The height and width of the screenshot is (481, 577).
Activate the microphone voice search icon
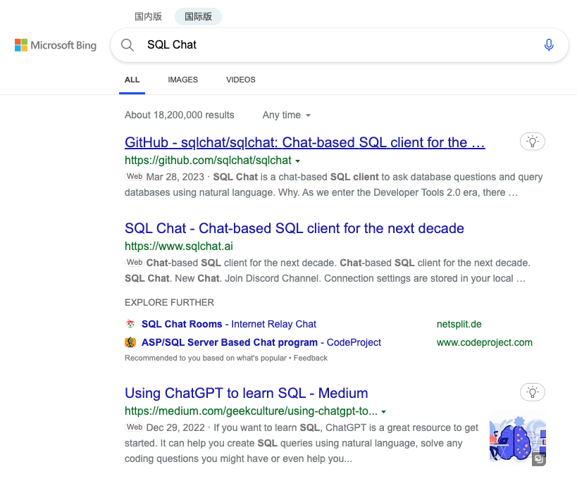point(549,45)
